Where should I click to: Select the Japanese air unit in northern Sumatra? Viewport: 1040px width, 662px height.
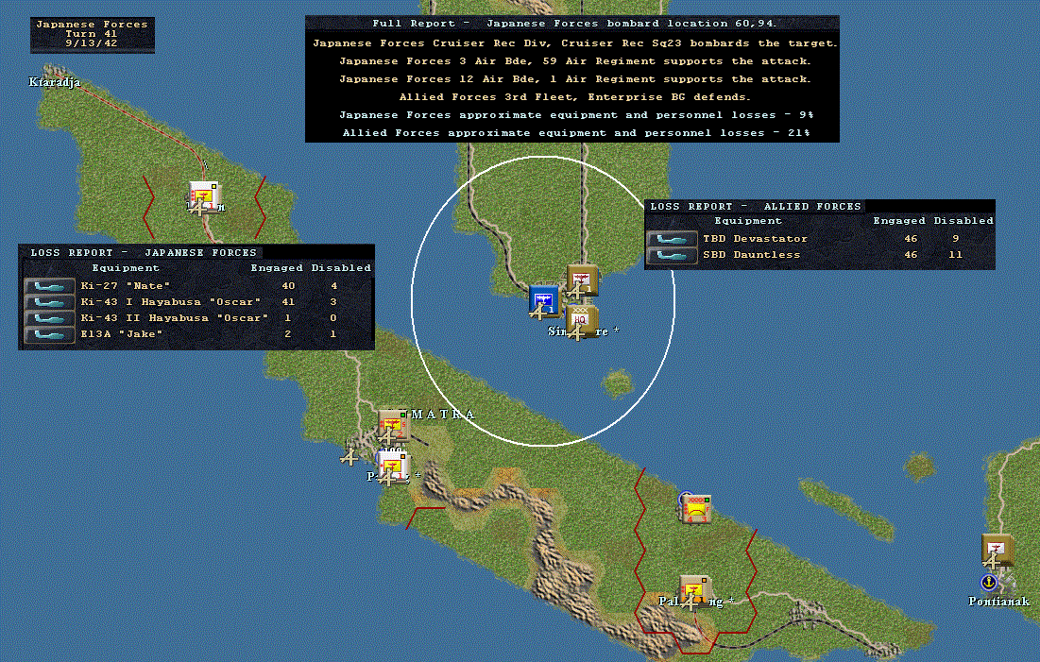coord(203,196)
